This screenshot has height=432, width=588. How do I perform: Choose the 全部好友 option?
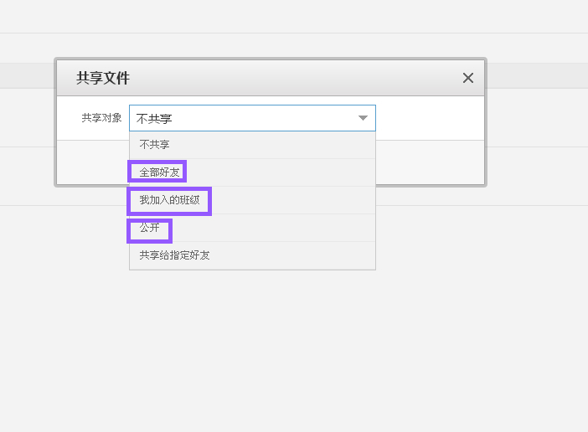(x=159, y=172)
